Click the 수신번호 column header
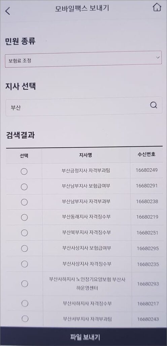This screenshot has height=346, width=167. (146, 154)
